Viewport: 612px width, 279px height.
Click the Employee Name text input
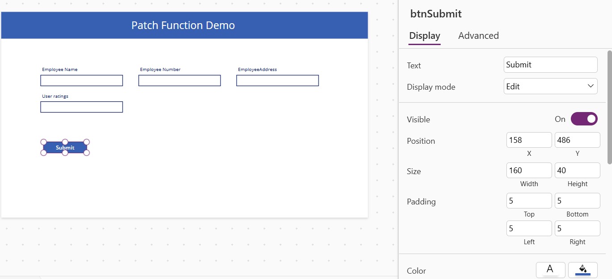[x=81, y=80]
